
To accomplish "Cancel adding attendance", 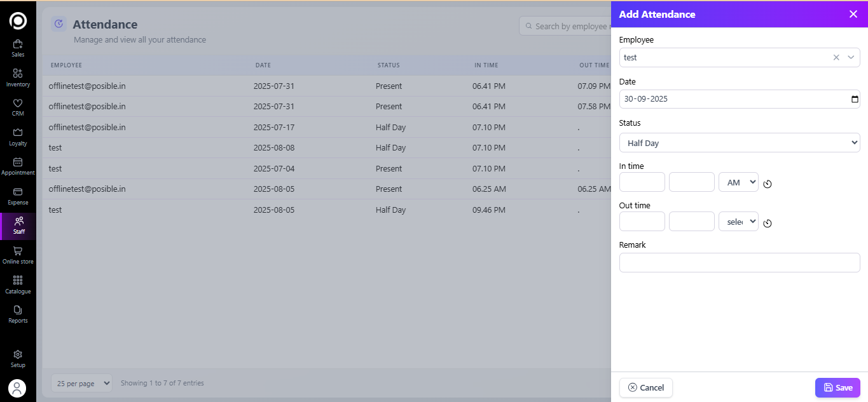I will click(x=645, y=387).
